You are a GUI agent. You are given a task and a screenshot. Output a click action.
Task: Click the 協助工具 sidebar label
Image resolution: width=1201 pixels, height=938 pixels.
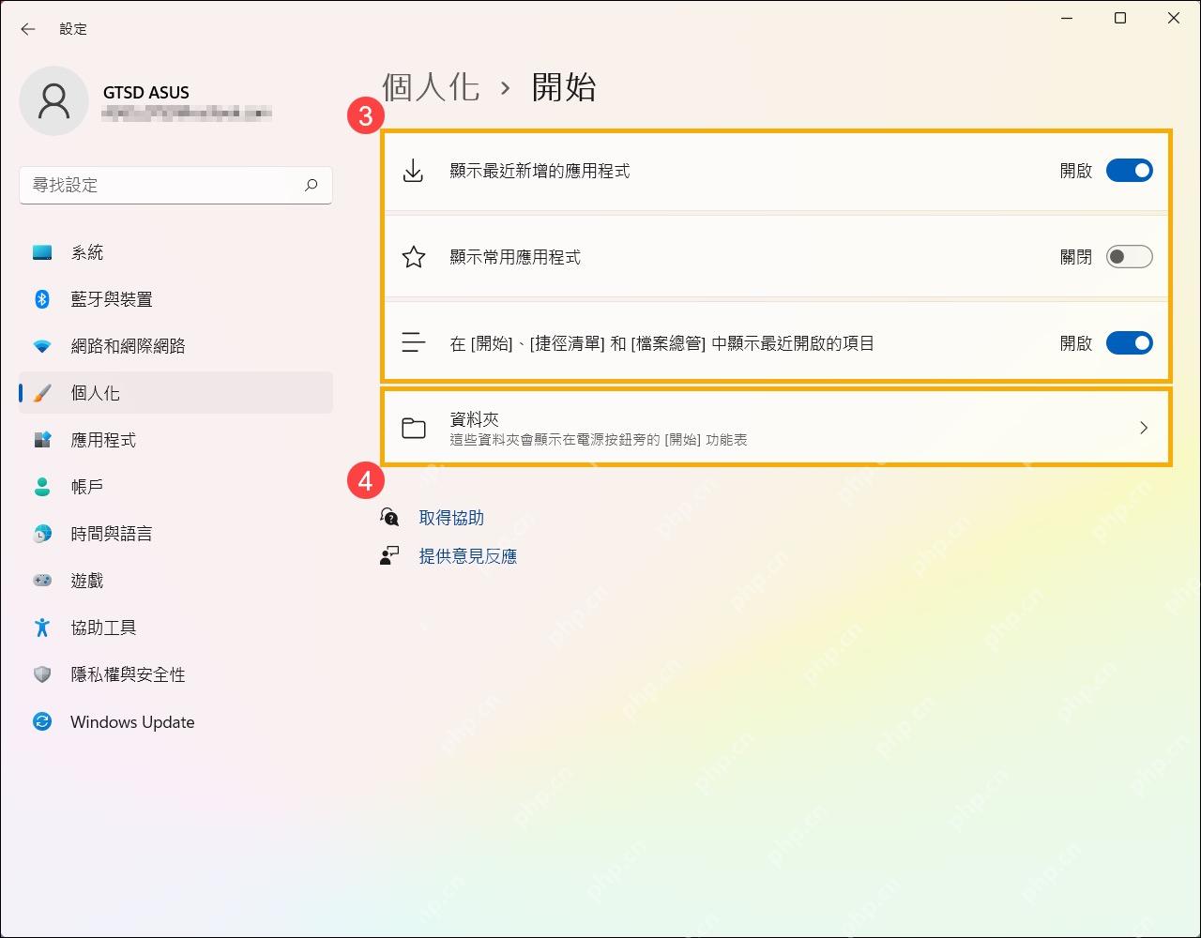tap(103, 628)
